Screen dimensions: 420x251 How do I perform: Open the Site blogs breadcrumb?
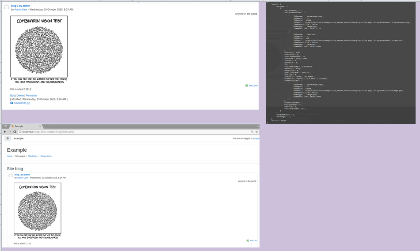[33, 156]
